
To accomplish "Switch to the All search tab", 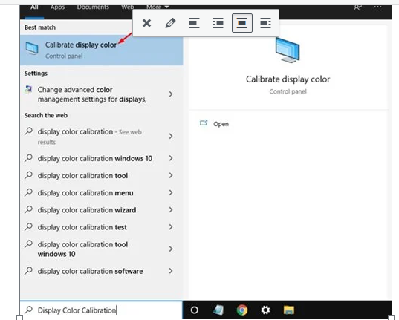I will [x=34, y=7].
